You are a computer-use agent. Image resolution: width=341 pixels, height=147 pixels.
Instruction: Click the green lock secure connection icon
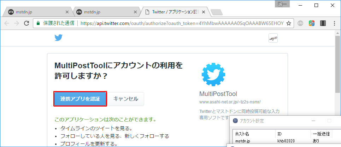point(38,23)
